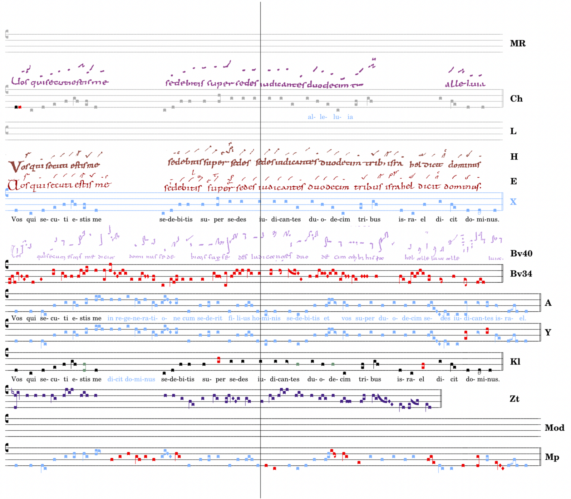Click the blue "al- le- lu- ia" lyric text
The width and height of the screenshot is (571, 499).
tap(330, 117)
